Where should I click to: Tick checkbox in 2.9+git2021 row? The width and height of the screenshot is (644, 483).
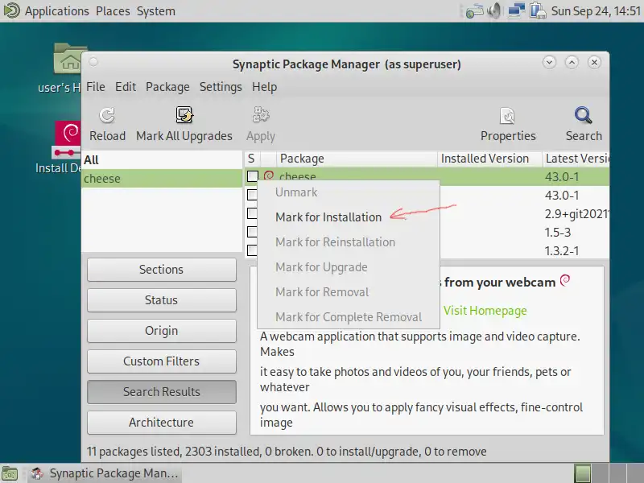(253, 213)
